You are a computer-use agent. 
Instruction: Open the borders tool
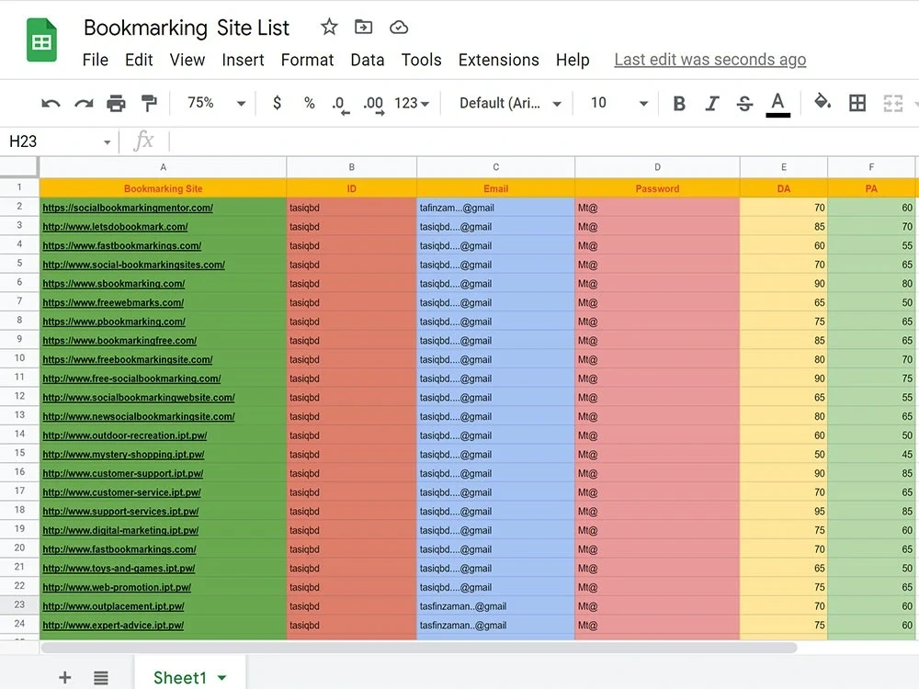(x=857, y=103)
